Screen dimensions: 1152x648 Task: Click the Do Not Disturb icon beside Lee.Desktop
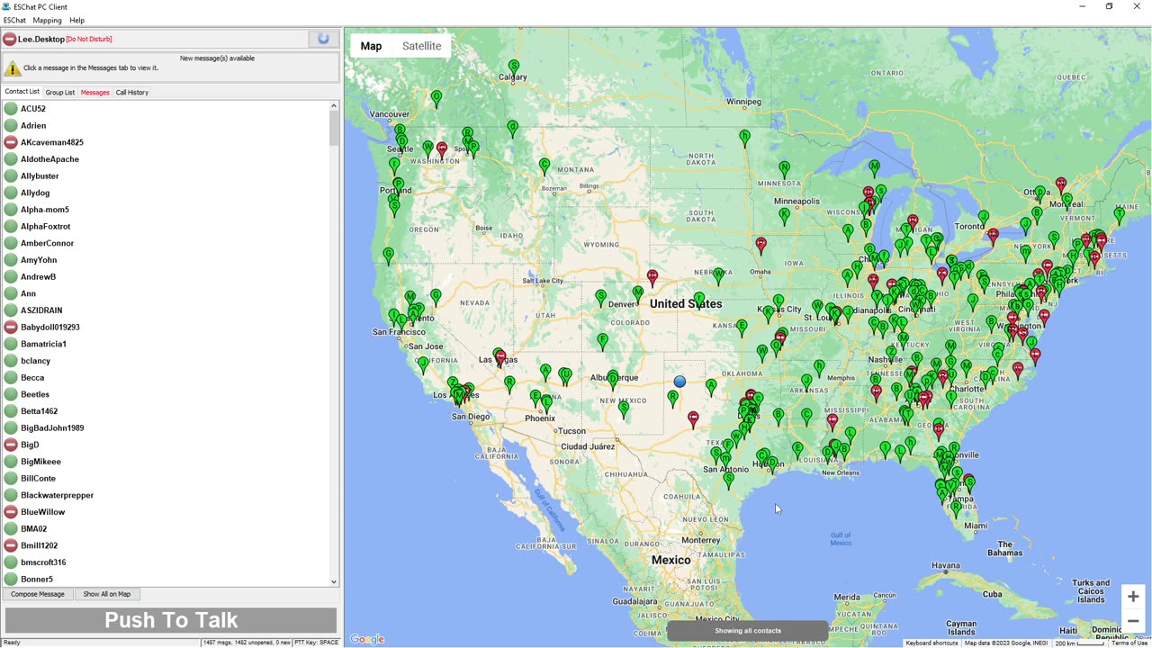point(10,40)
